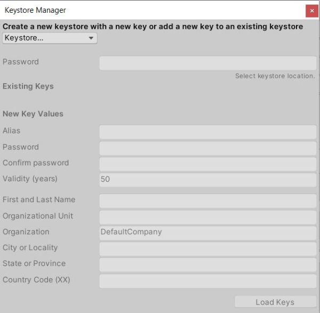
Task: Focus the keystore Password field
Action: coord(207,62)
